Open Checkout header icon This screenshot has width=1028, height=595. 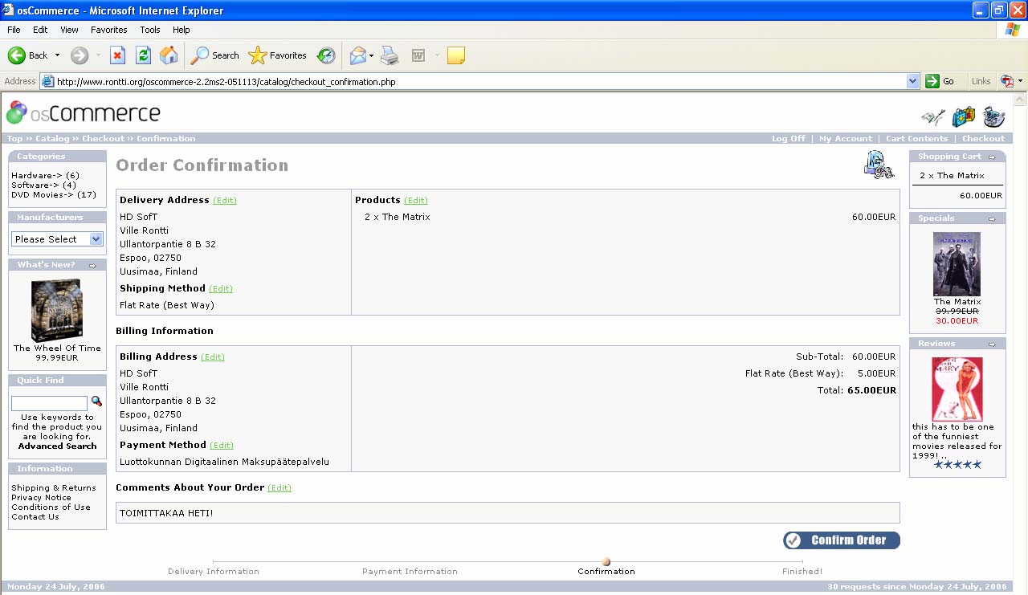pyautogui.click(x=993, y=117)
